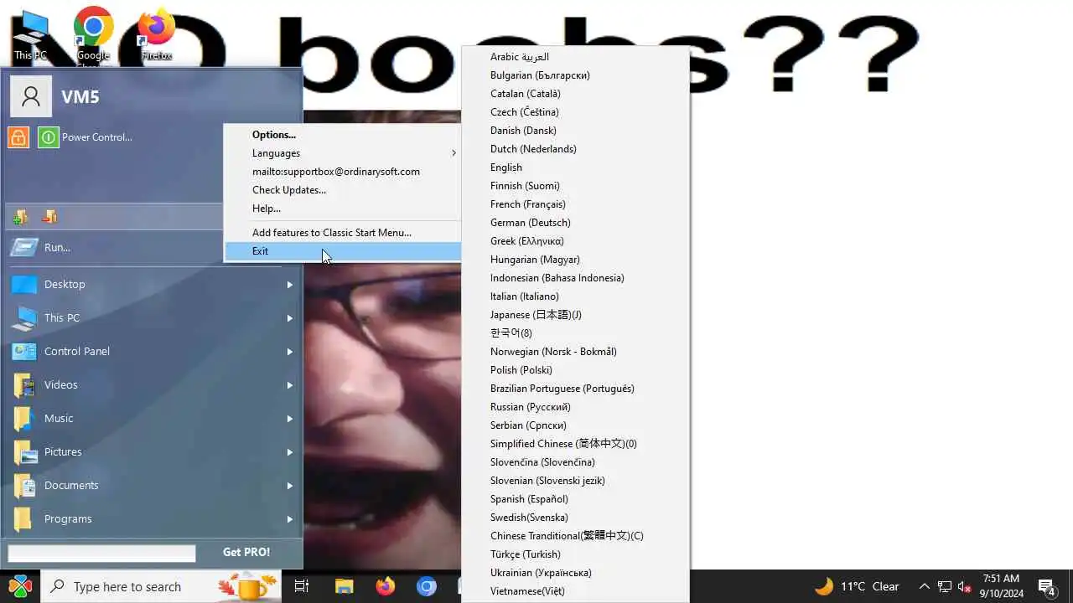Click the Documents folder icon
The height and width of the screenshot is (603, 1073).
click(24, 486)
